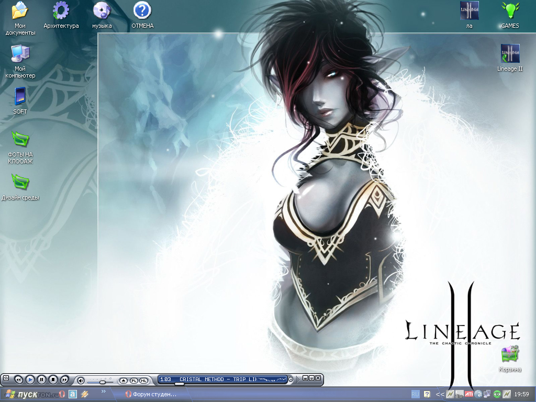Toggle the Winamp ML media library button
The image size is (536, 402).
143,381
